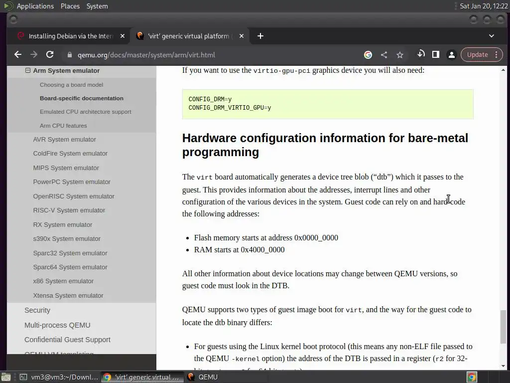Open Emulated CPU architecture support

tap(86, 112)
